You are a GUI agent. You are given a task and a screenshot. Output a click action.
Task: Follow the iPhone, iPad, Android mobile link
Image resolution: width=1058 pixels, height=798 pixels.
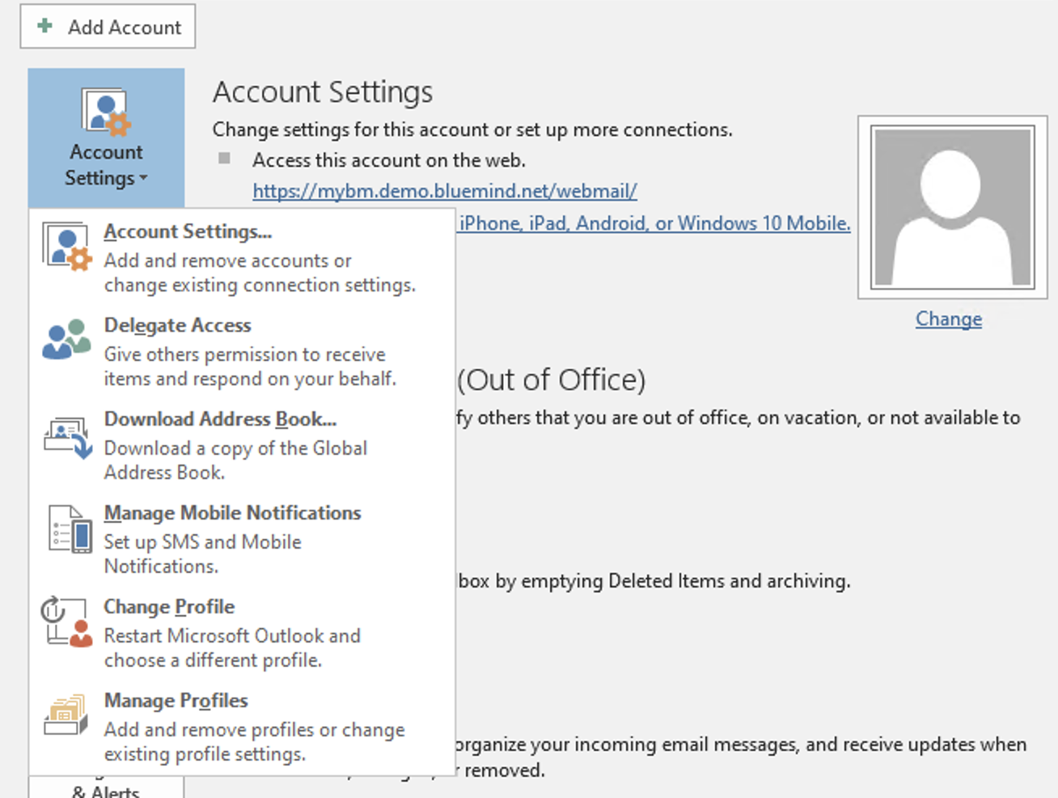pyautogui.click(x=654, y=223)
